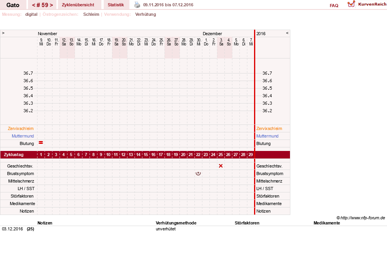Click the 'digital' measurement value
Image resolution: width=387 pixels, height=262 pixels.
tap(31, 14)
